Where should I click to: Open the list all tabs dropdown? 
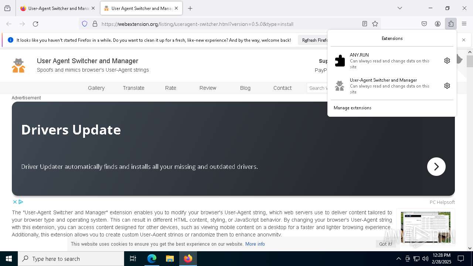pos(400,8)
